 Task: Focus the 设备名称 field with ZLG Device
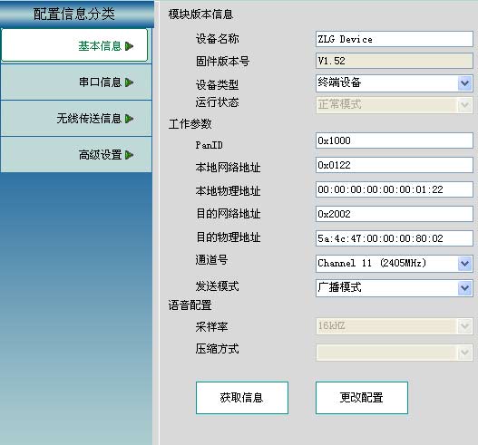tap(395, 39)
